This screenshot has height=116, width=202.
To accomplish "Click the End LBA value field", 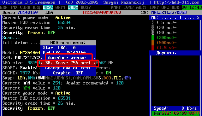I will [76, 52].
